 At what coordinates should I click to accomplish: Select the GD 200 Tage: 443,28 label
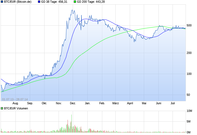[91, 2]
